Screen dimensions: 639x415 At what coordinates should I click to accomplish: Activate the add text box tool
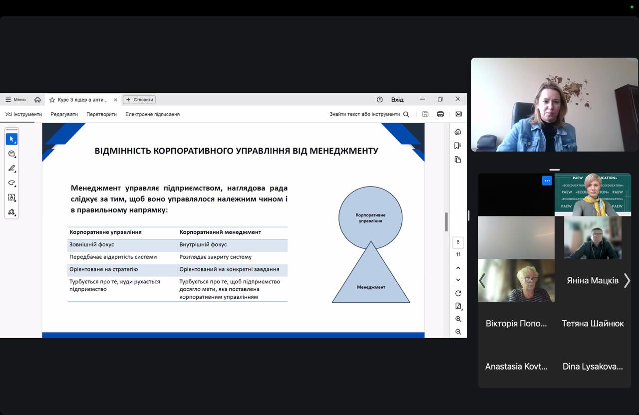(11, 198)
